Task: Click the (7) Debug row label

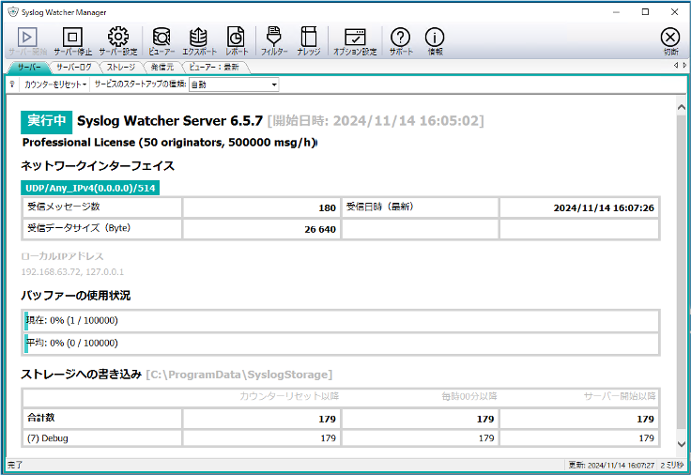Action: point(48,438)
